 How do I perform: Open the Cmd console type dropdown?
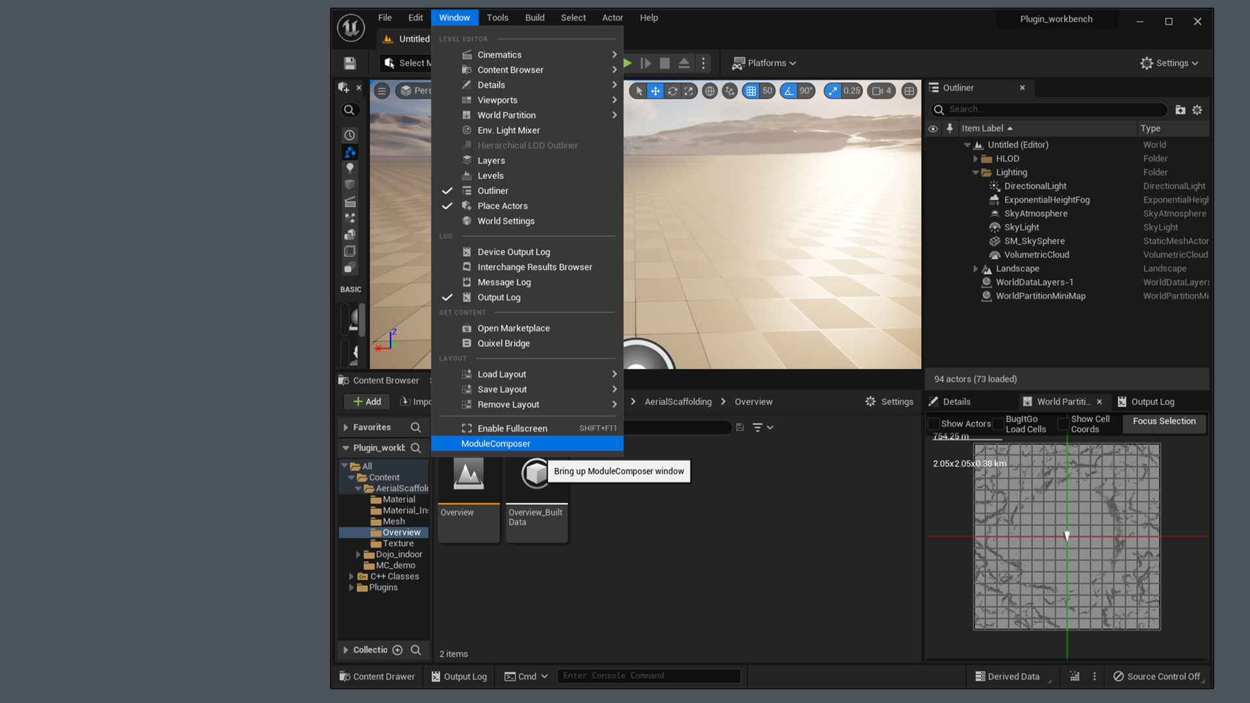pos(526,676)
